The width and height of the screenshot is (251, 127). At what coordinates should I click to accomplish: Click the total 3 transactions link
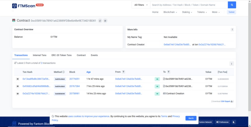tap(42, 63)
